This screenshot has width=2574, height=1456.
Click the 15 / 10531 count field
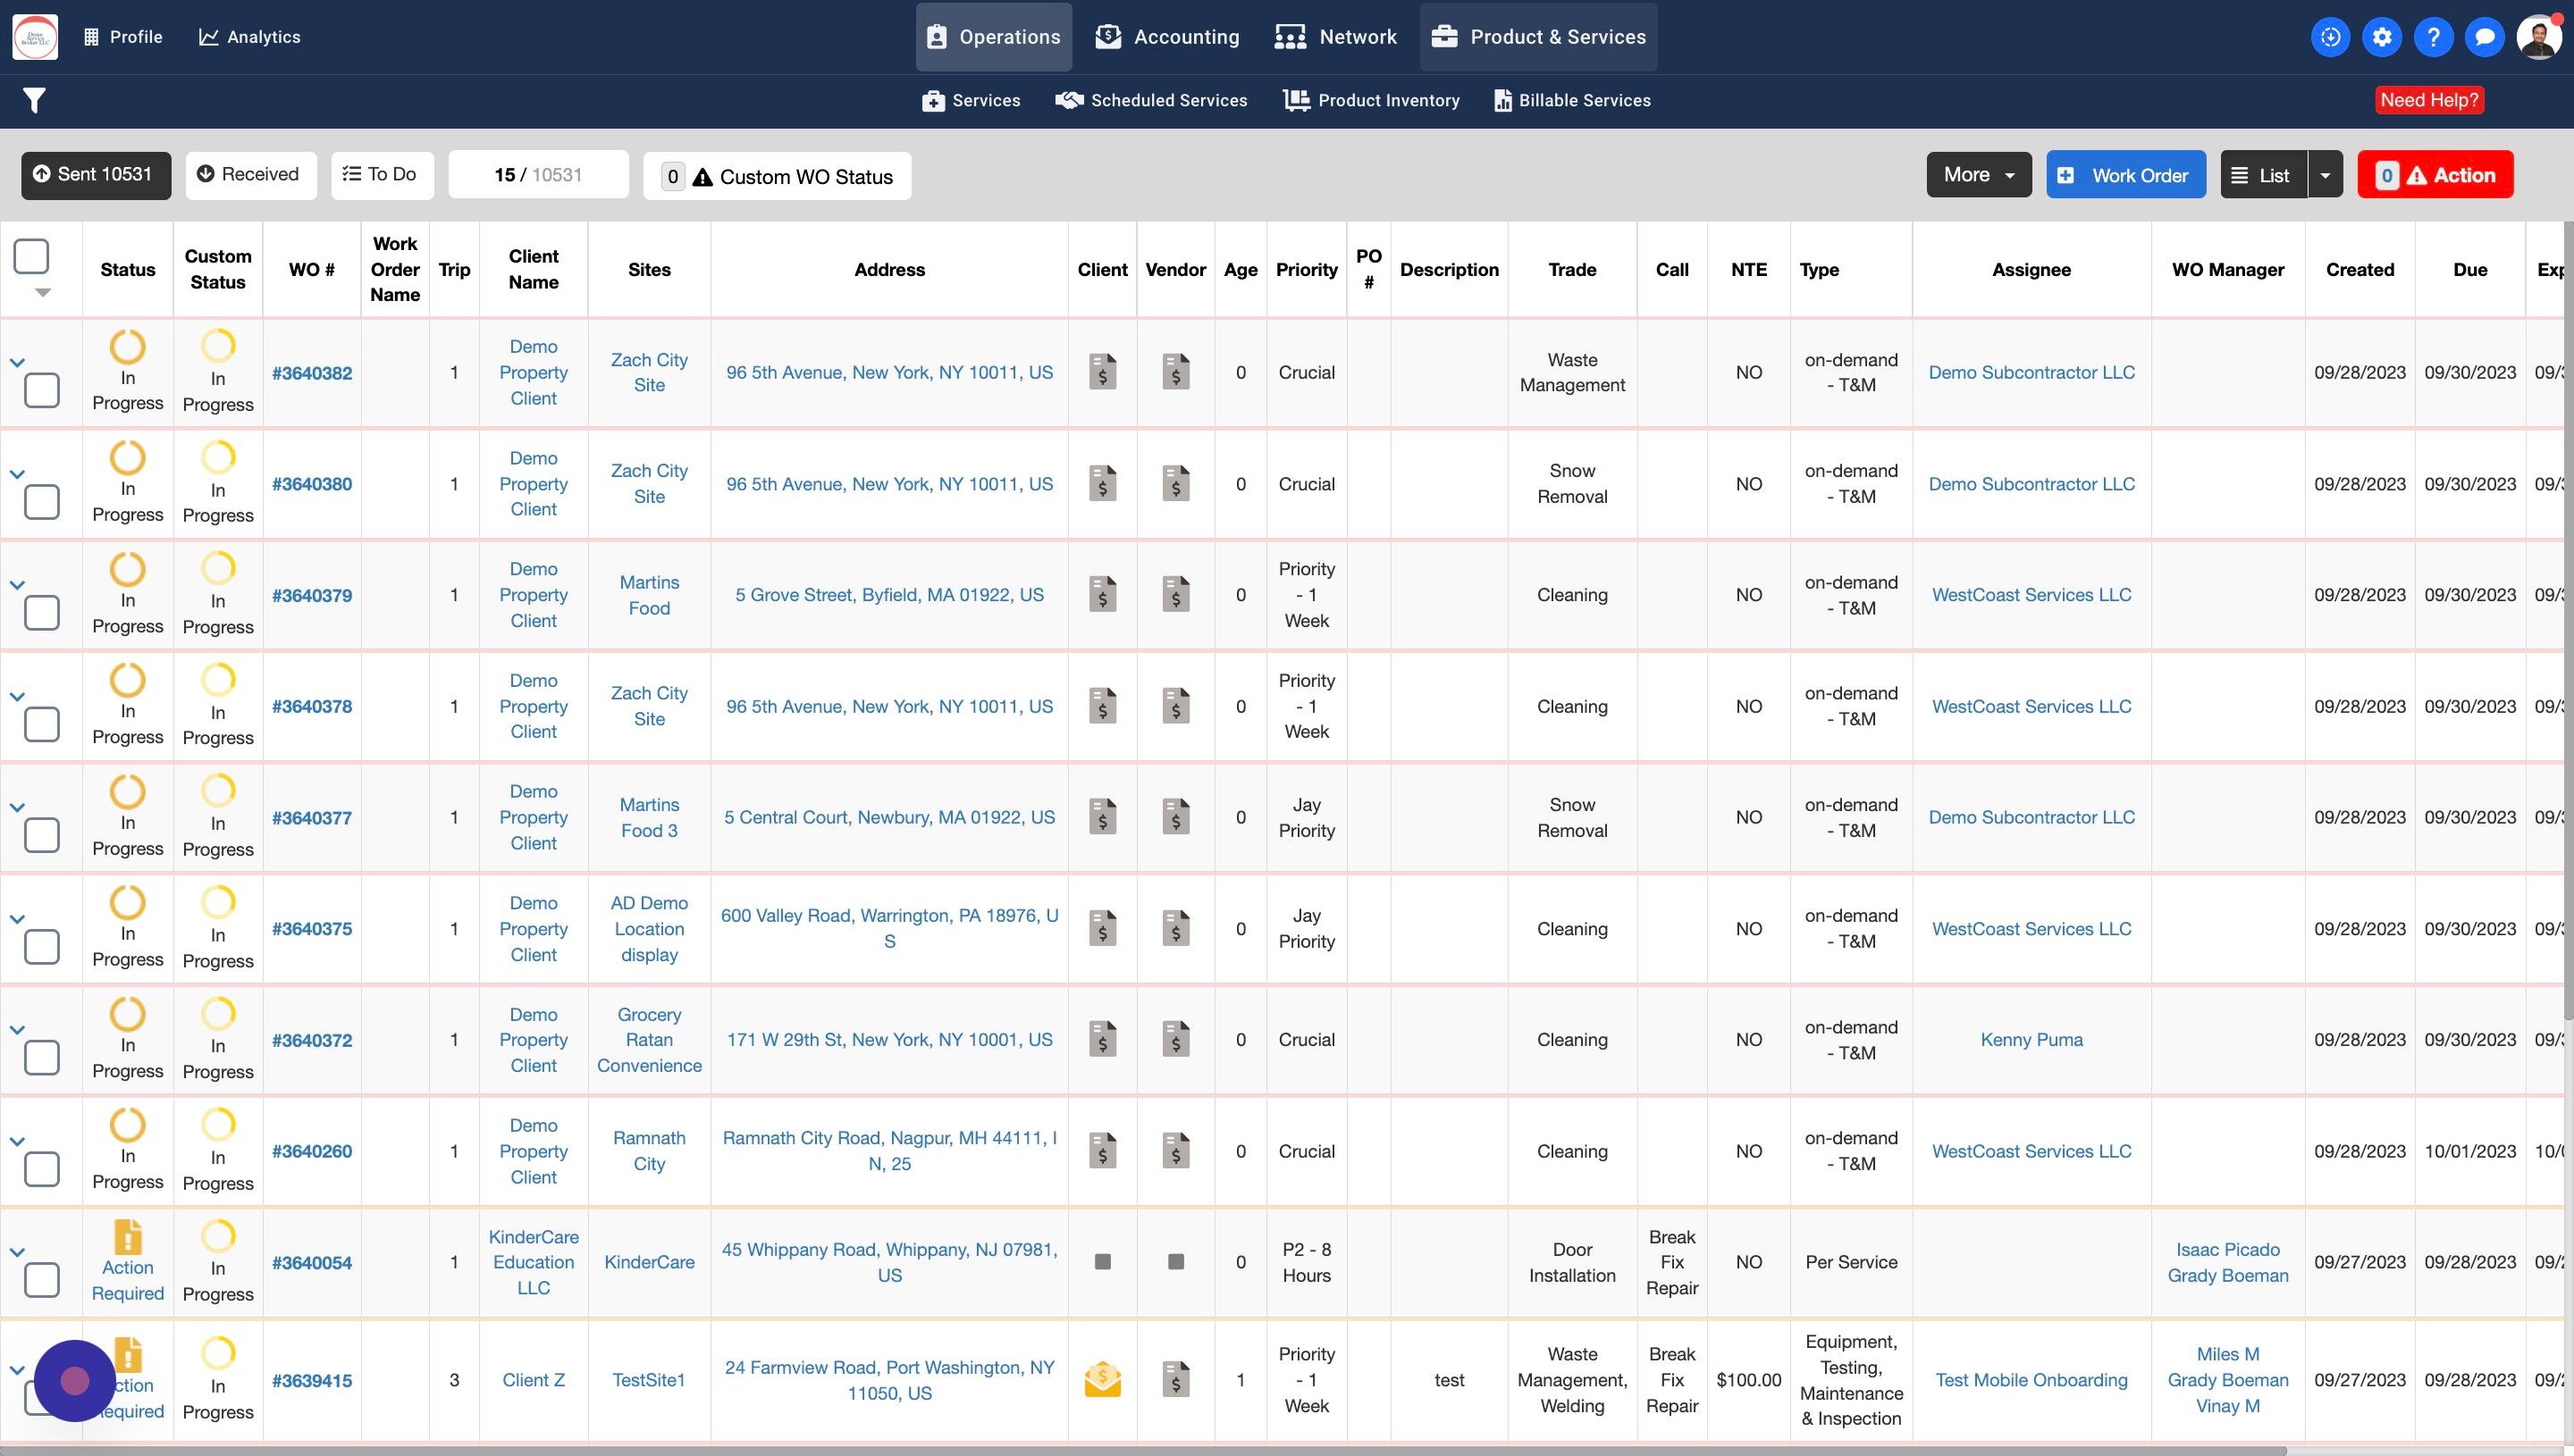538,175
